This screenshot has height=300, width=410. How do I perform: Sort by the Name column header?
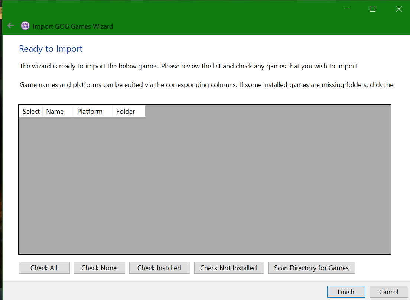tap(58, 111)
